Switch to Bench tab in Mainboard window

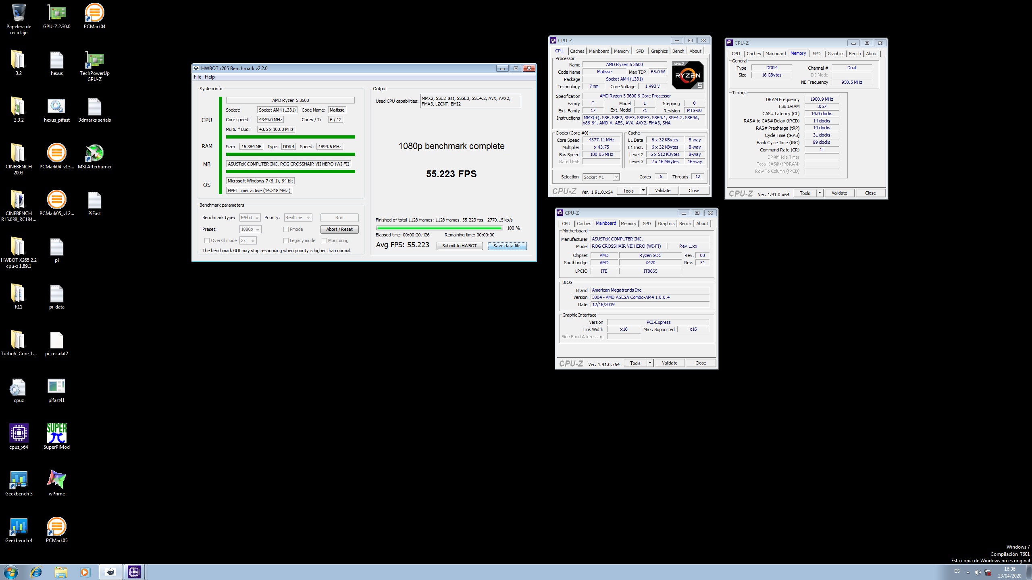tap(685, 224)
